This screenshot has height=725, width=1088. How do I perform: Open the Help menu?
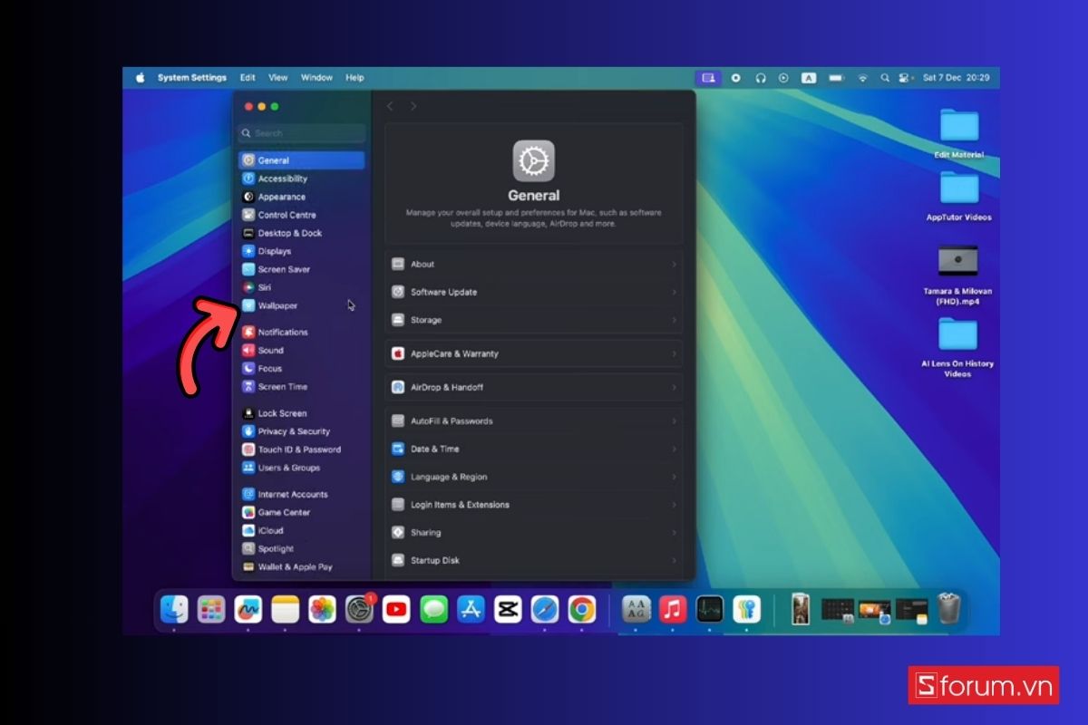click(355, 78)
